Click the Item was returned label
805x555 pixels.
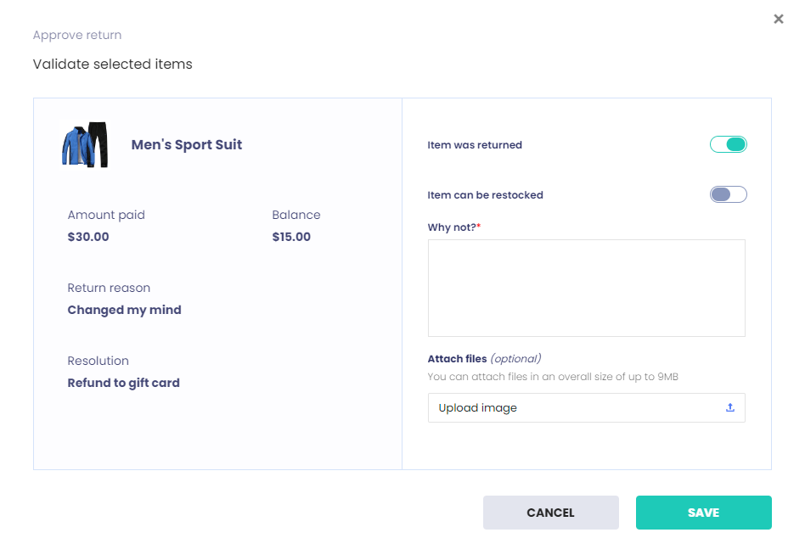pyautogui.click(x=475, y=145)
